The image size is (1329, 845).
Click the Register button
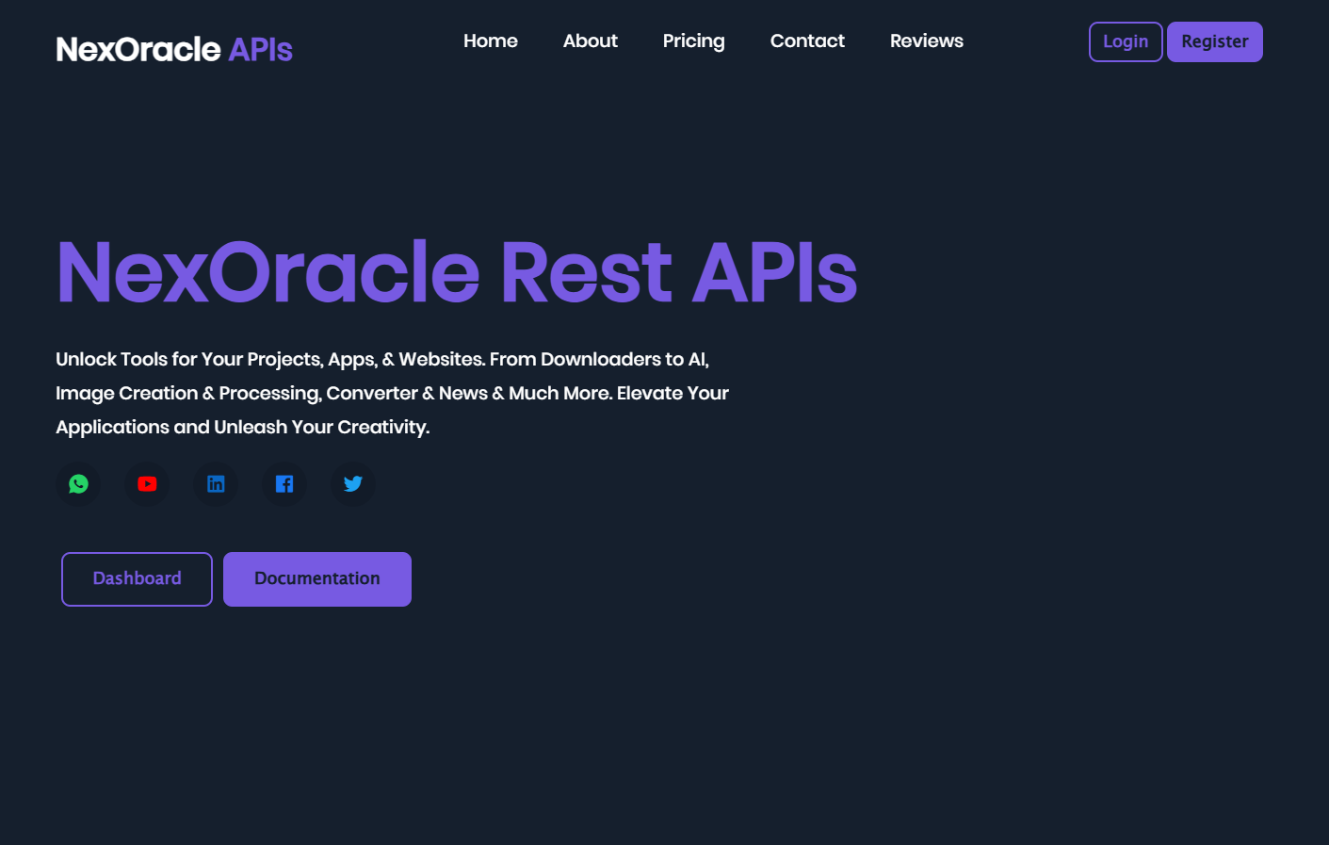(1215, 41)
